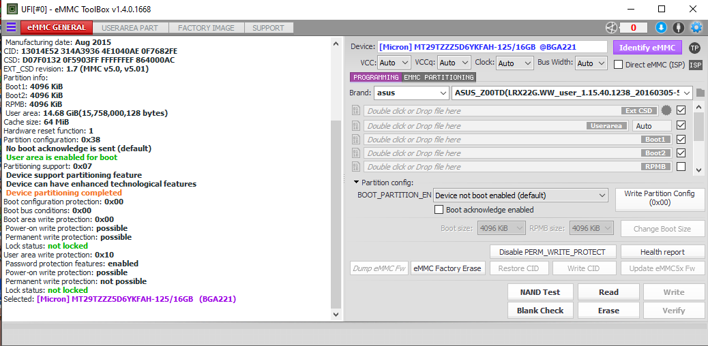Viewport: 708px width, 346px height.
Task: Click the file list scroll-down arrow
Action: click(x=699, y=170)
